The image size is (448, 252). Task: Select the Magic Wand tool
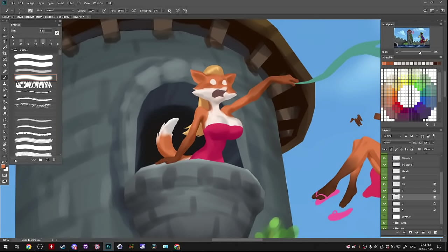coord(5,47)
